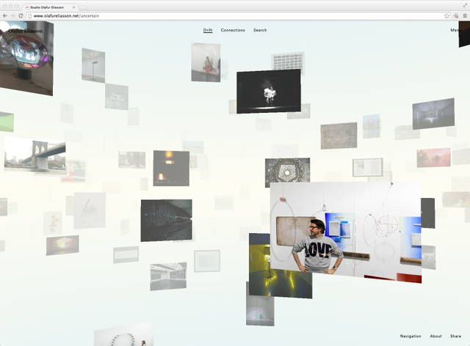470x346 pixels.
Task: Open the faded yellow light thumbnail
Action: point(62,245)
